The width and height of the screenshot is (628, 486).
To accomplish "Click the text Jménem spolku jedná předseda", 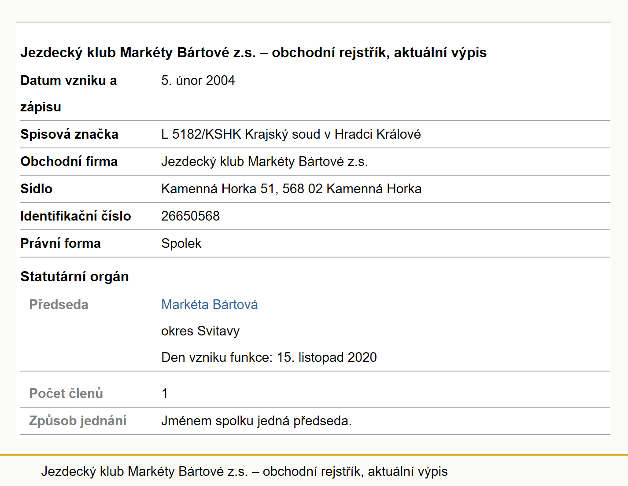I will (x=257, y=421).
